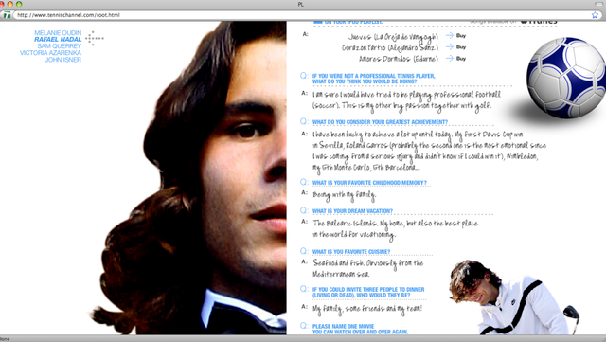Screen dimensions: 606x342
Task: Click the answer 'Being with my family'
Action: 345,195
